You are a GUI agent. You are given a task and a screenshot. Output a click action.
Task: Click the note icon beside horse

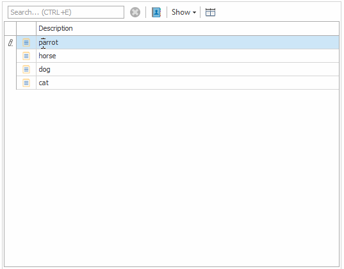pos(26,56)
